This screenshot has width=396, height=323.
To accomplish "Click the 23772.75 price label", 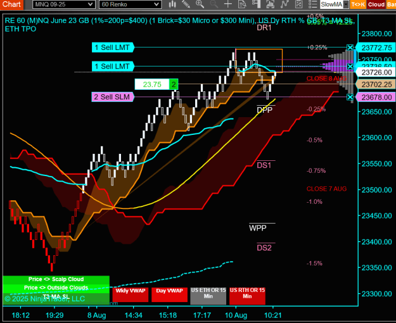I will [x=376, y=47].
